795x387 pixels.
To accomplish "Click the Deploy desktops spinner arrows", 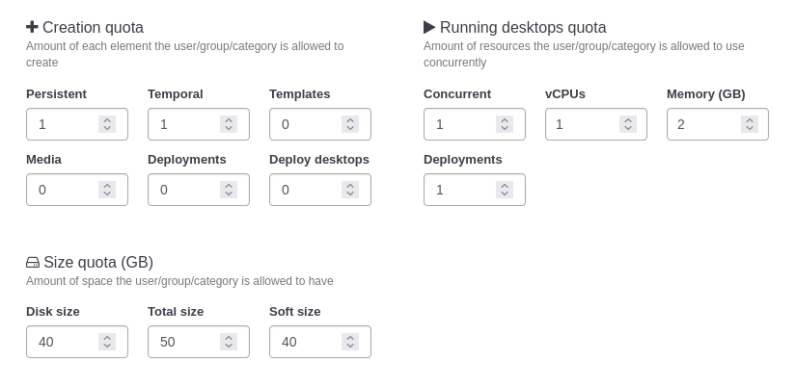I will coord(350,190).
